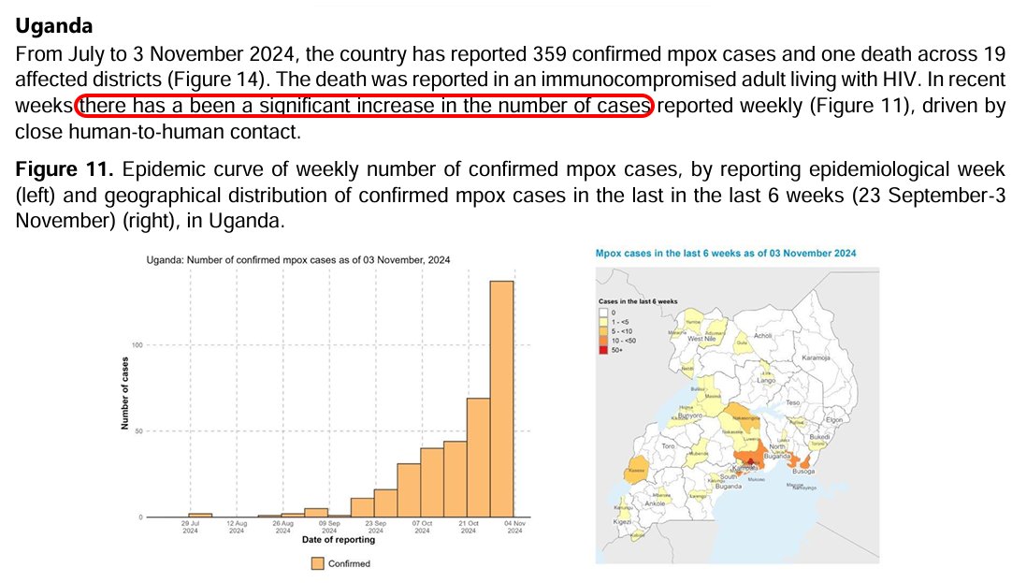Image resolution: width=1012 pixels, height=583 pixels.
Task: Click the "Uganda" section heading
Action: (x=54, y=26)
